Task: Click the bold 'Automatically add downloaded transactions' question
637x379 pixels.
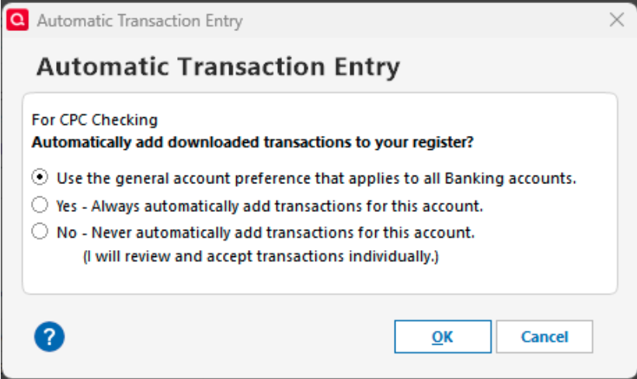Action: pos(253,143)
